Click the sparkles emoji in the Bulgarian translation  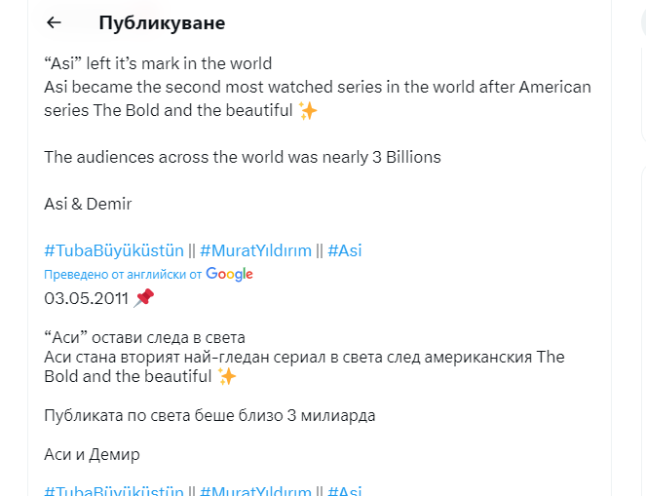click(227, 376)
